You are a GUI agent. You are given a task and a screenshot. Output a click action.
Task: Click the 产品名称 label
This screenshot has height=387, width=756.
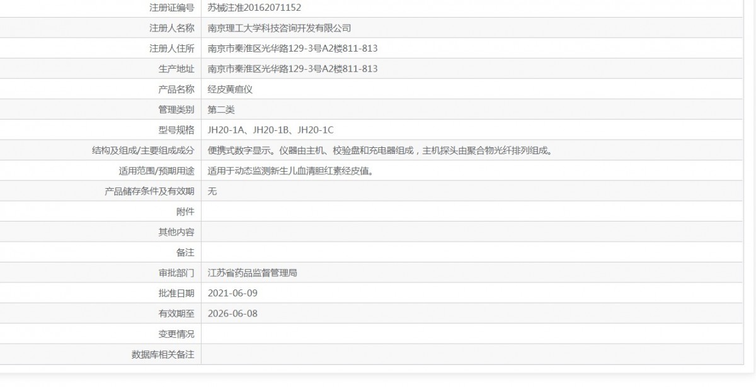coord(176,89)
